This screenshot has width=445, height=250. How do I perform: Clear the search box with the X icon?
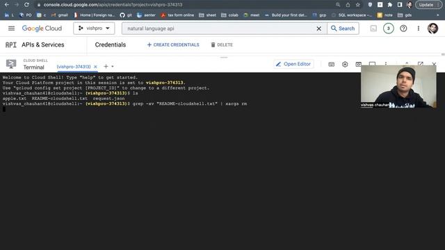coord(319,28)
